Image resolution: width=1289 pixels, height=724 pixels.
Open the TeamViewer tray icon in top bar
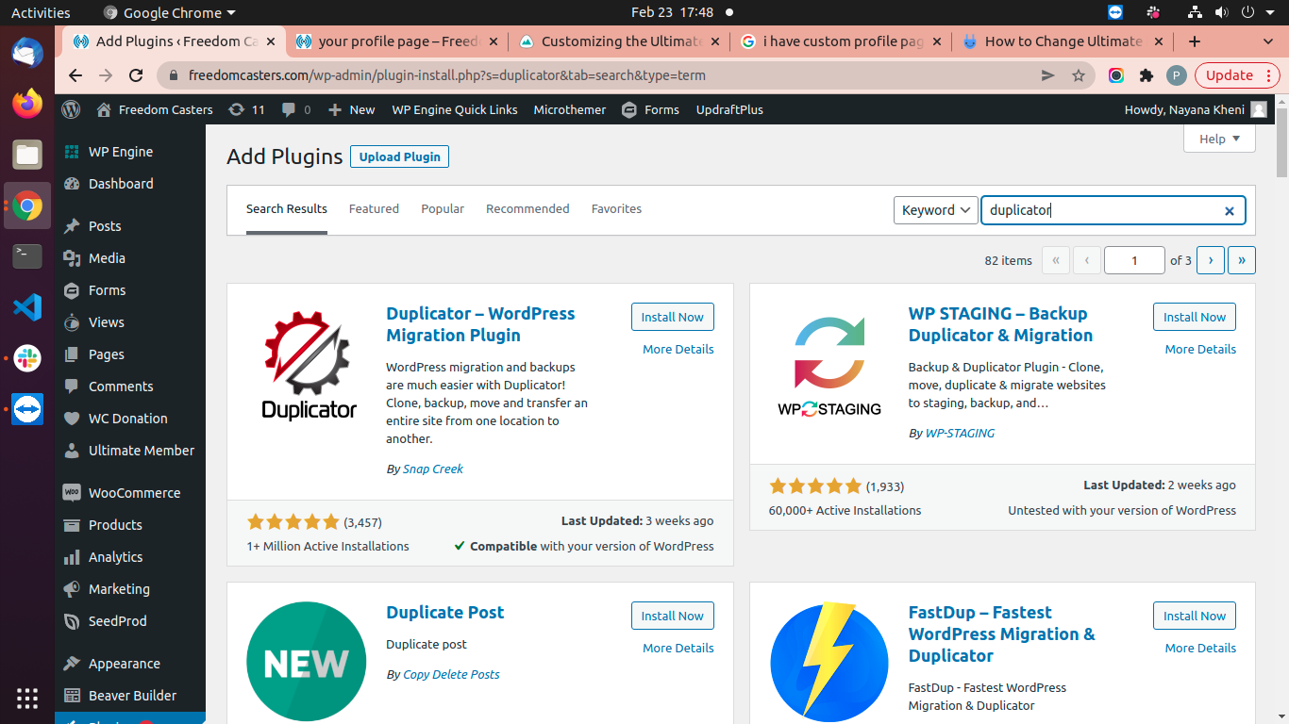click(x=1116, y=12)
